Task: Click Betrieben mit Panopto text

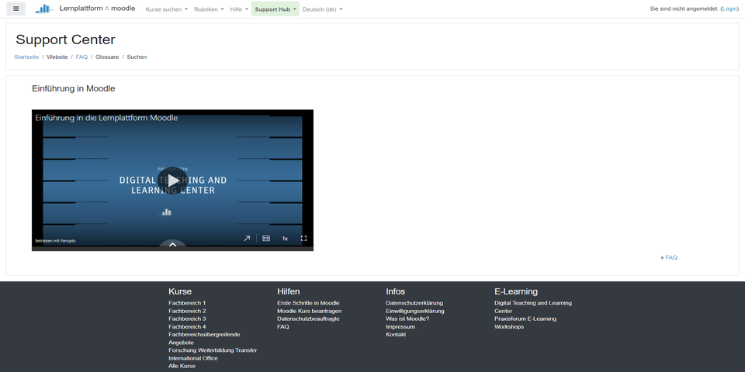Action: click(x=55, y=241)
